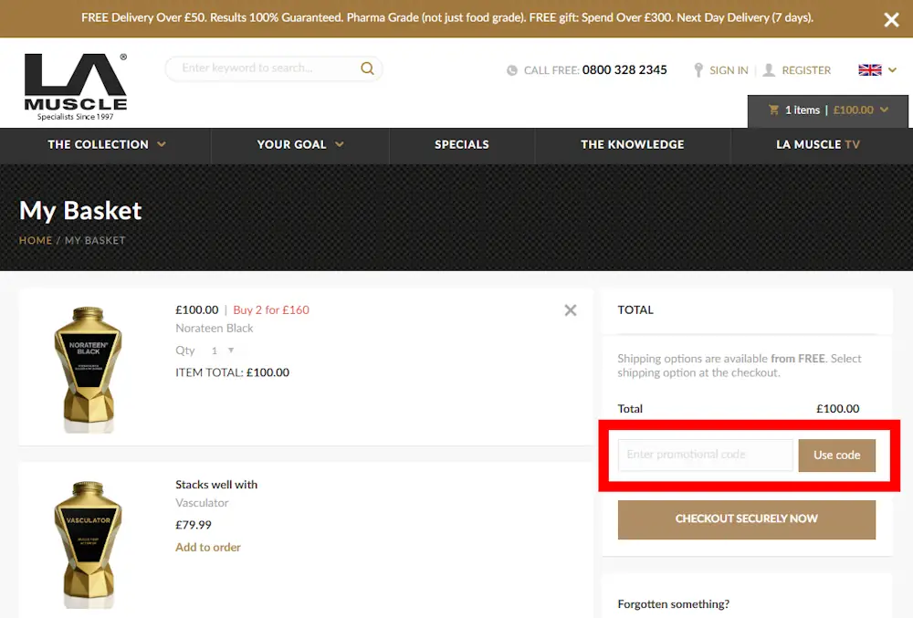The width and height of the screenshot is (913, 618).
Task: Open the Your Goal menu
Action: pos(291,144)
